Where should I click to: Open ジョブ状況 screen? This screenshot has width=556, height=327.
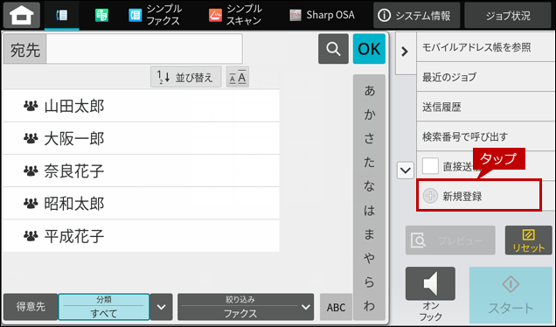[508, 15]
